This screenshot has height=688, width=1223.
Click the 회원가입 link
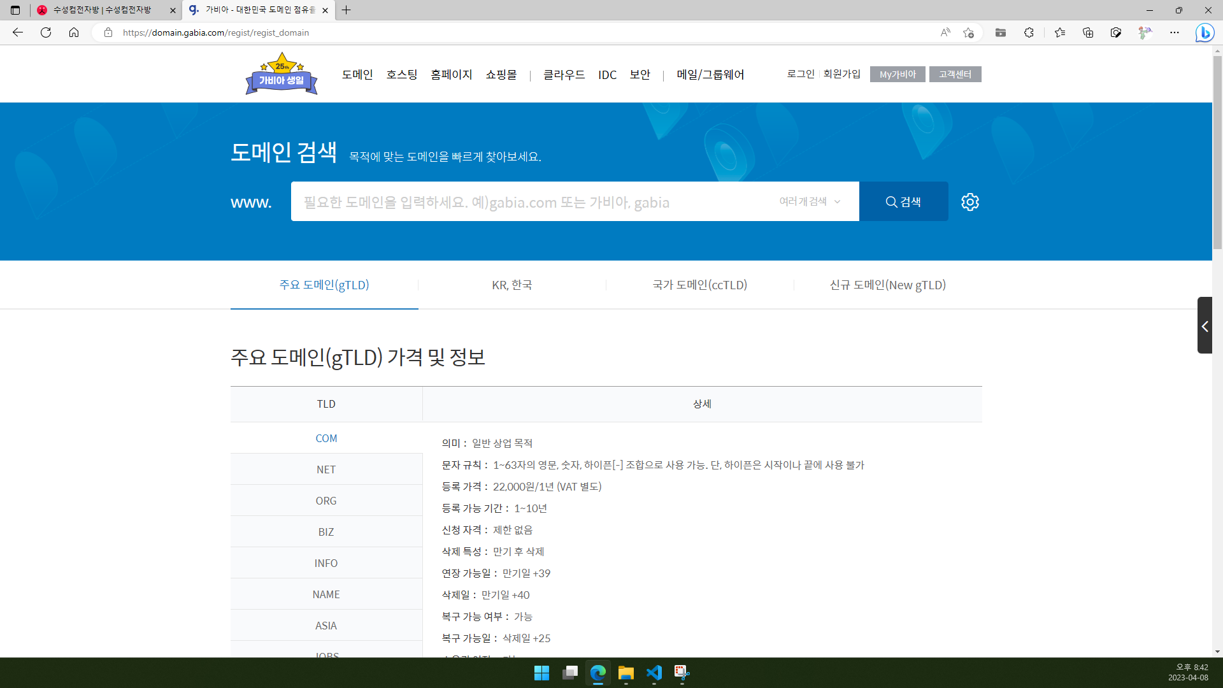click(x=842, y=74)
